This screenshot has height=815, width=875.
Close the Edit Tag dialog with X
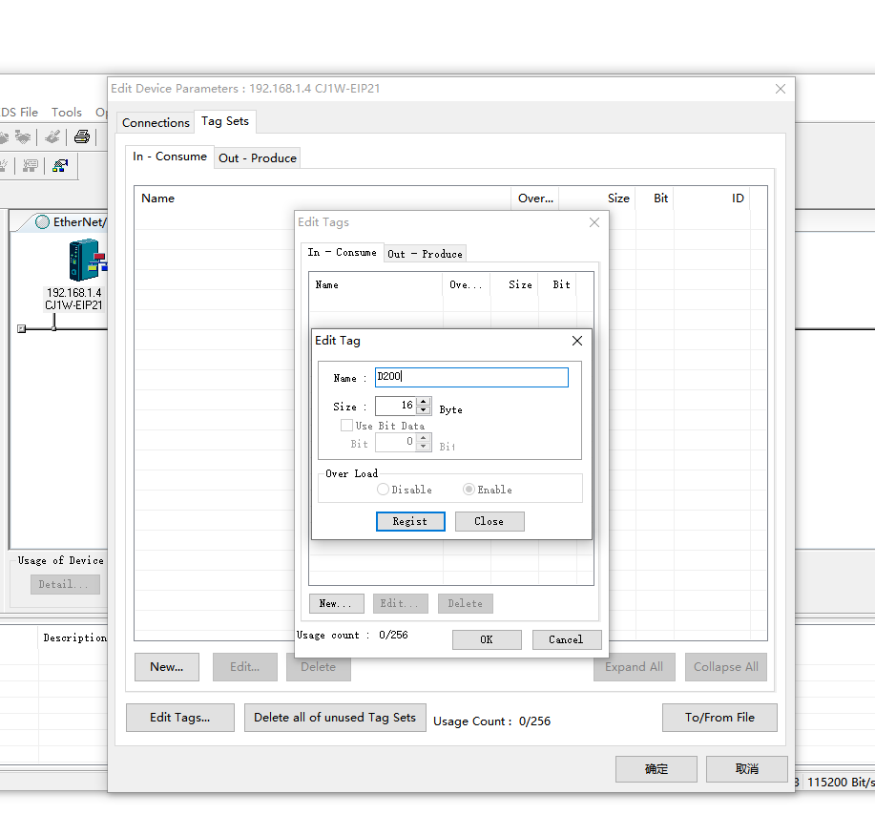577,341
